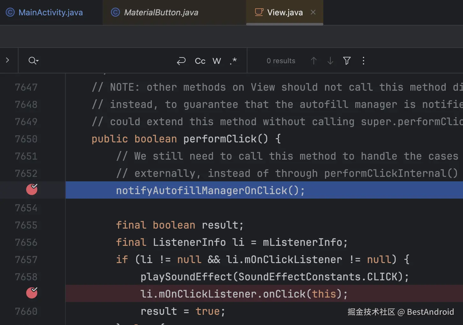The height and width of the screenshot is (325, 463).
Task: Click the playSoundEffect call
Action: click(x=186, y=277)
